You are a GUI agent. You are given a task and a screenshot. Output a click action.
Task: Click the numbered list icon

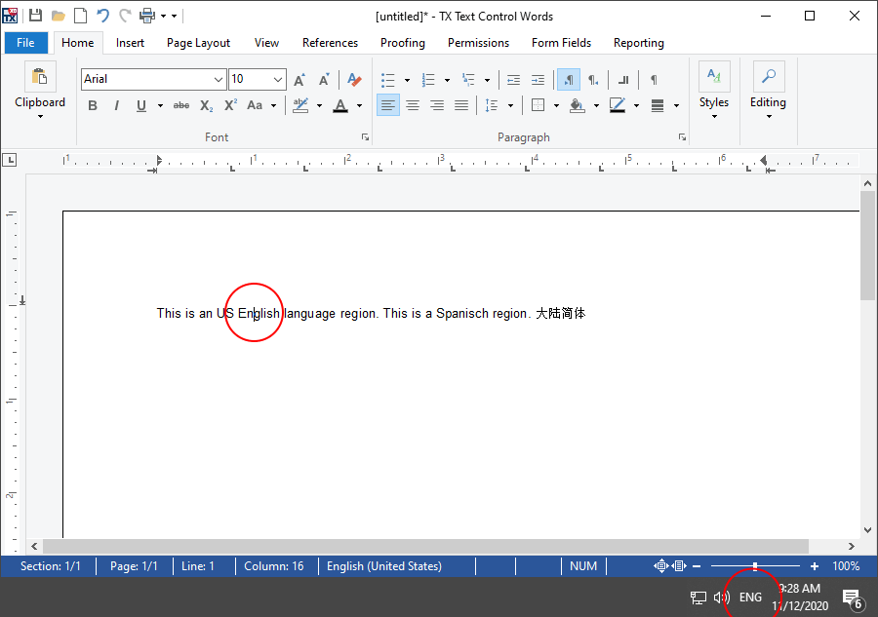pyautogui.click(x=428, y=80)
